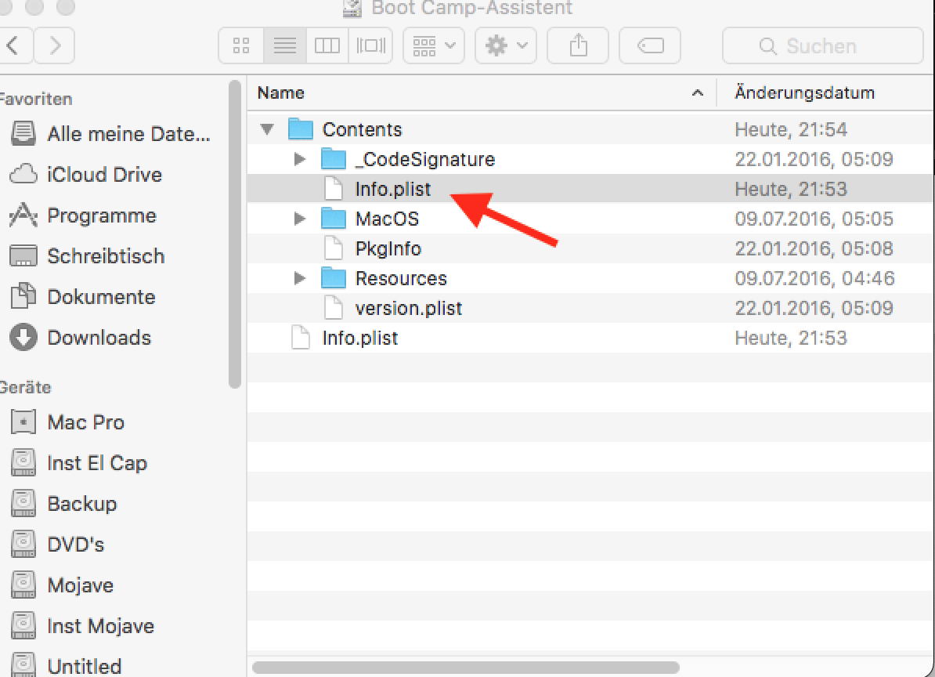Image resolution: width=935 pixels, height=677 pixels.
Task: Switch to icon view mode
Action: (241, 46)
